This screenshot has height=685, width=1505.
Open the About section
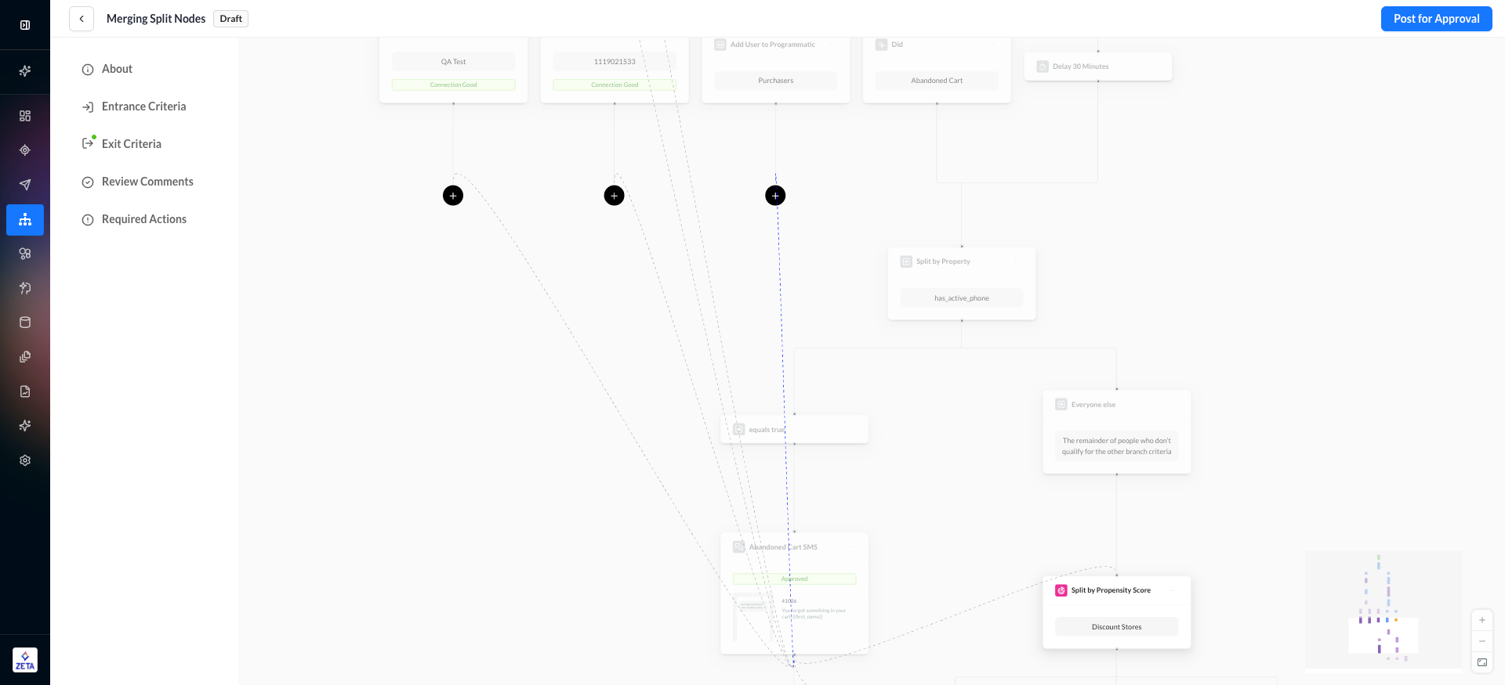117,69
